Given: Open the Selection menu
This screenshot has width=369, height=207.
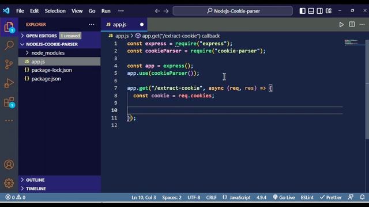Looking at the screenshot, I should click(55, 11).
